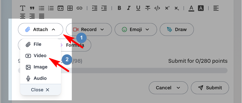Insert a code block

[x=61, y=8]
